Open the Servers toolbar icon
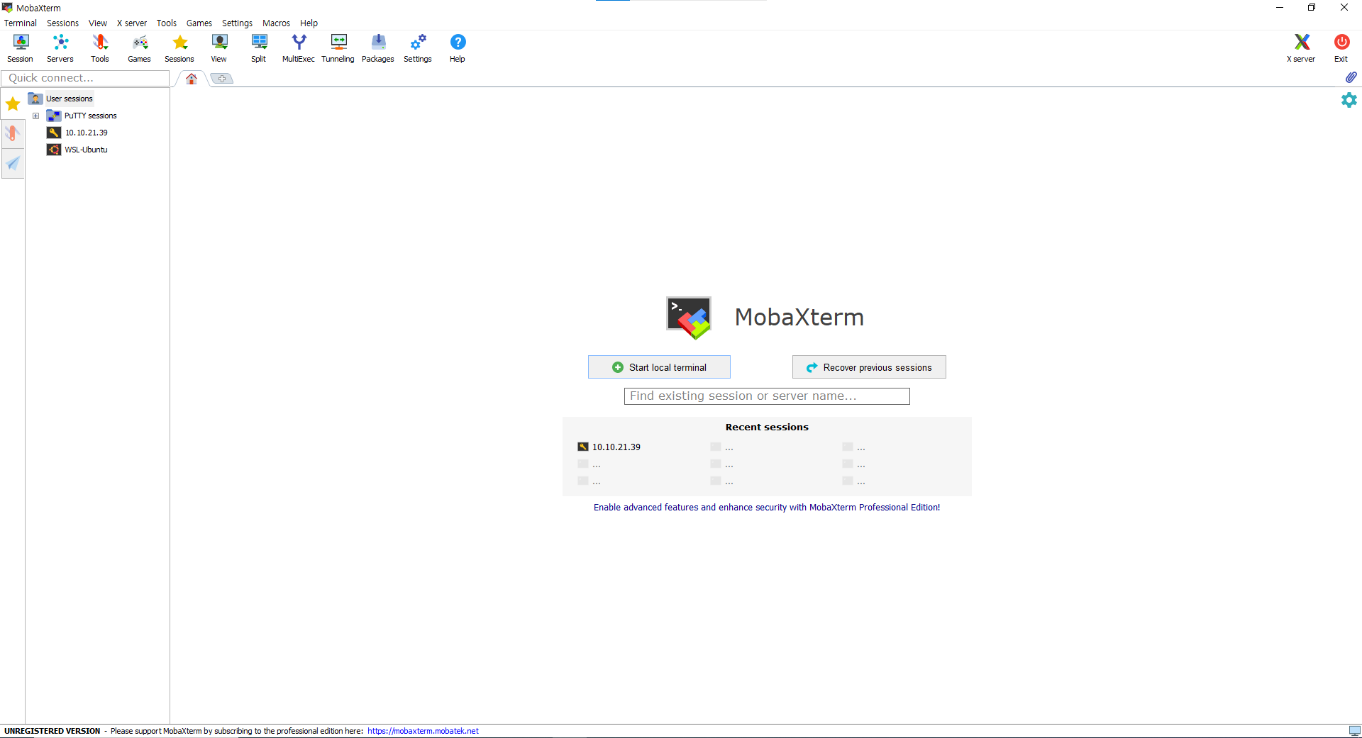The image size is (1362, 738). 60,48
